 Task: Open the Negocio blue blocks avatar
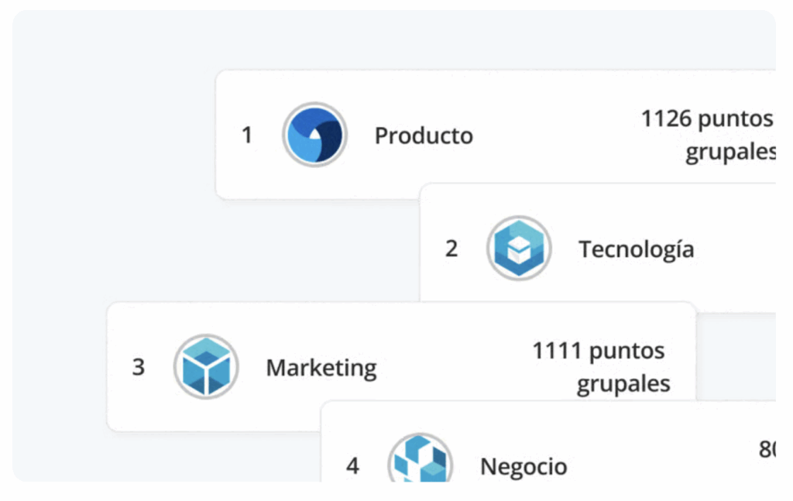coord(420,462)
